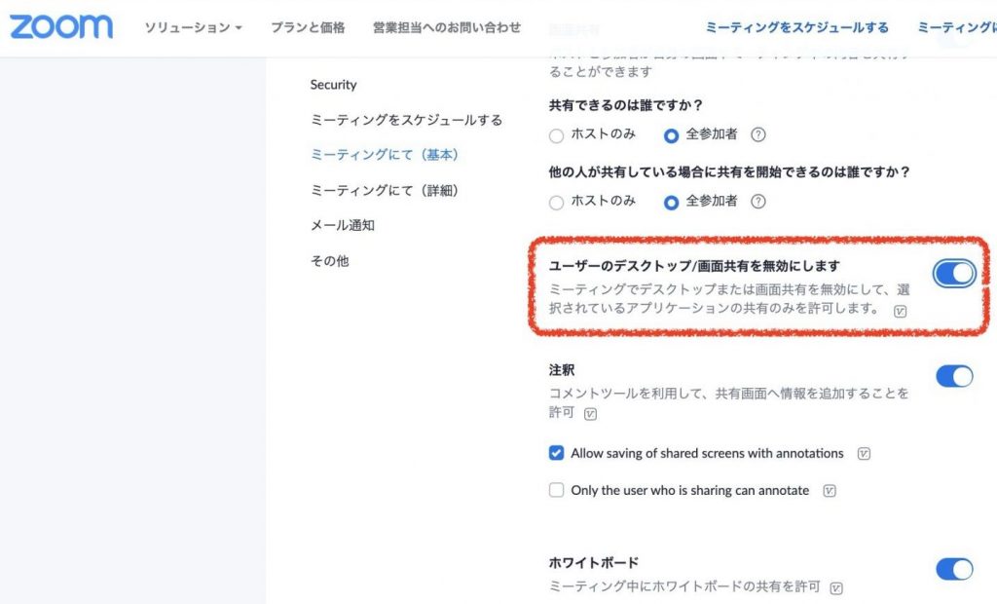The height and width of the screenshot is (604, 997).
Task: Check Only the user who is sharing can annotate
Action: click(557, 490)
